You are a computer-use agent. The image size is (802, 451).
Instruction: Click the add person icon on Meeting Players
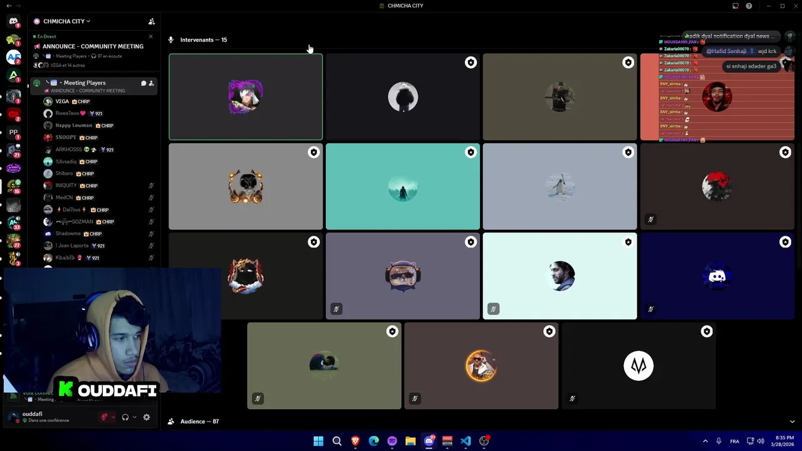(151, 83)
